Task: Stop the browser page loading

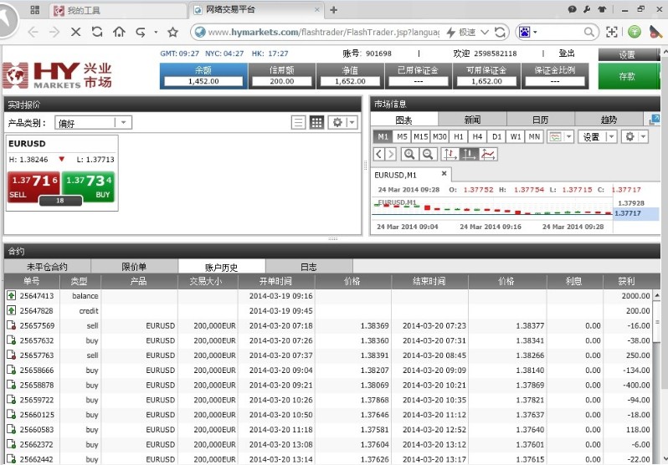Action: [x=76, y=32]
